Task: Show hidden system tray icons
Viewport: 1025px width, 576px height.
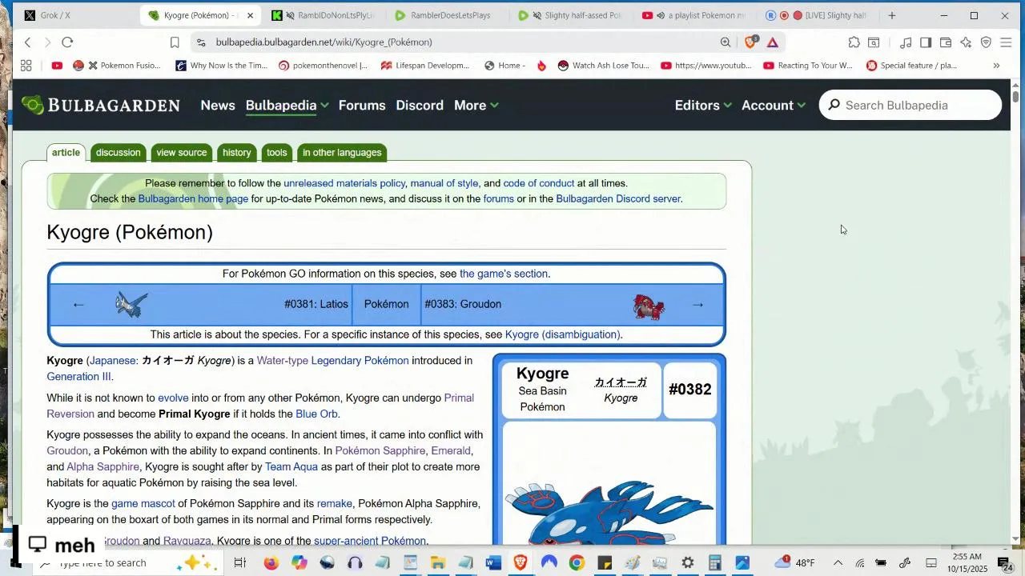Action: click(x=838, y=562)
